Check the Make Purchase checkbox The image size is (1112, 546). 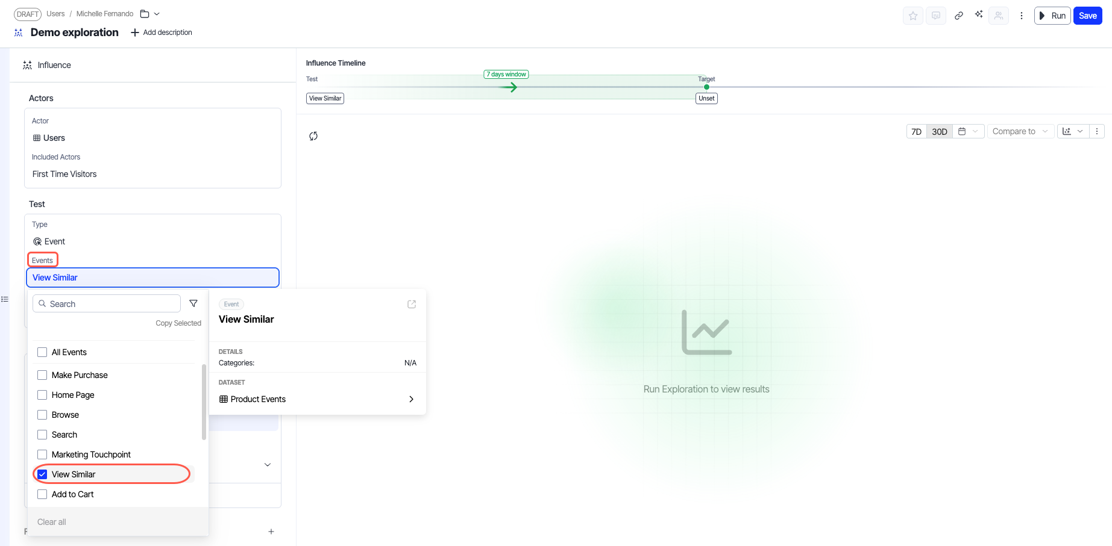pyautogui.click(x=42, y=375)
